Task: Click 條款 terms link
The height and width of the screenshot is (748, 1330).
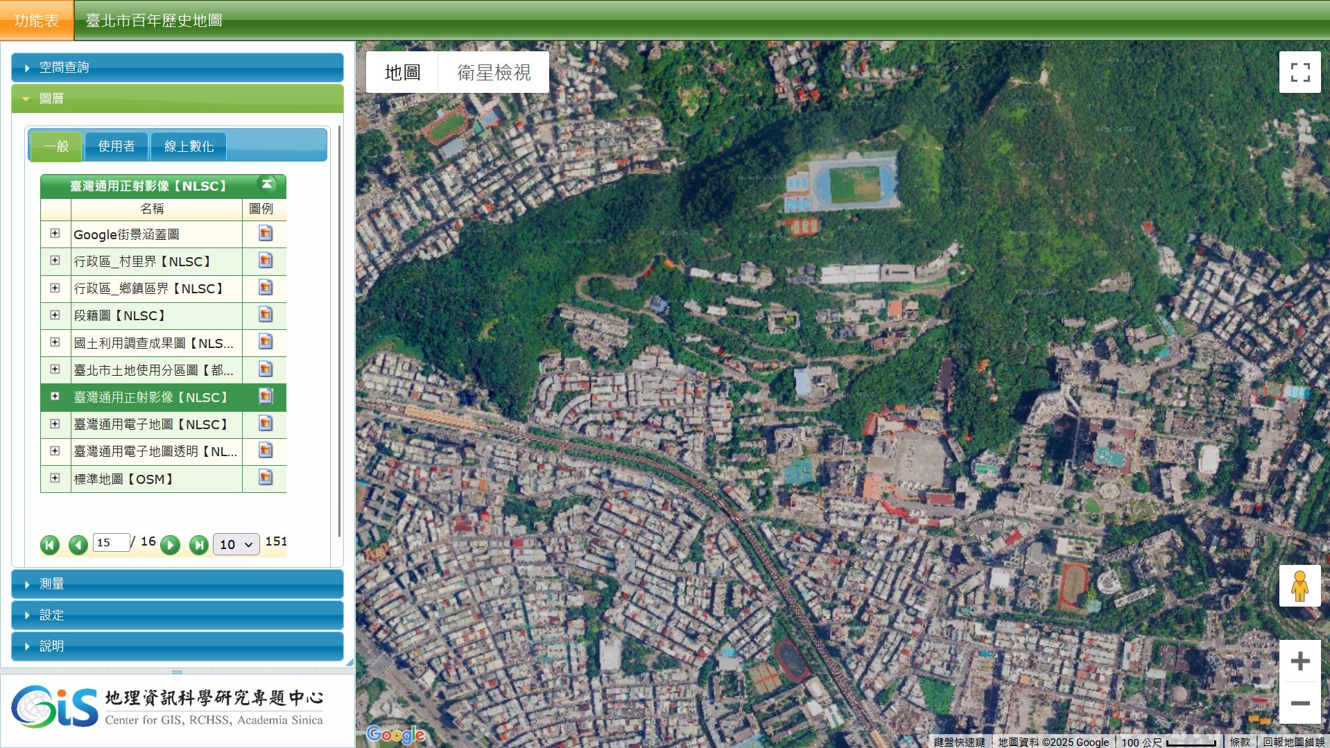Action: [x=1240, y=742]
